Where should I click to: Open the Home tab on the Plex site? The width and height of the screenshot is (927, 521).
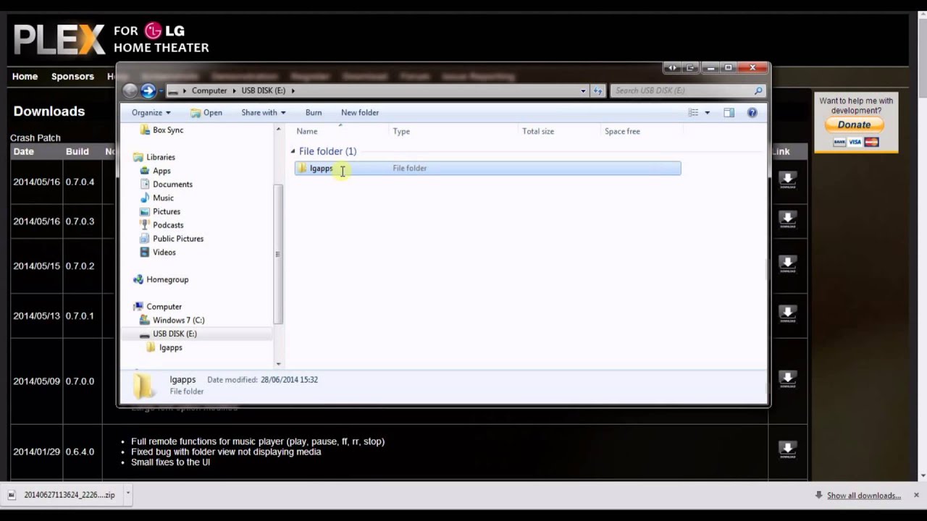click(25, 76)
